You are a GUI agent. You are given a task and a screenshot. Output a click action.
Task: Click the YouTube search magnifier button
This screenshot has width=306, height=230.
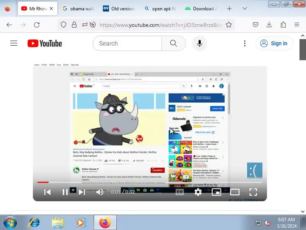pos(174,43)
